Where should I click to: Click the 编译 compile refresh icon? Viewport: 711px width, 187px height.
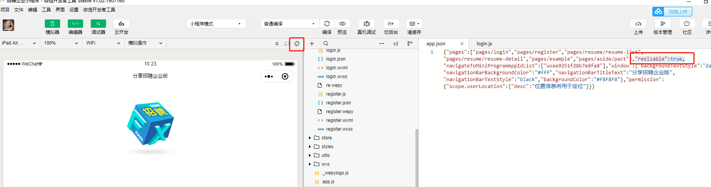click(x=327, y=24)
